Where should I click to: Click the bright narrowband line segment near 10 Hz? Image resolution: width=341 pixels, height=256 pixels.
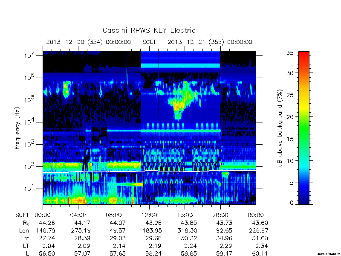click(129, 184)
